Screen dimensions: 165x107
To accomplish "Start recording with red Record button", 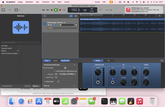I will (60, 10).
